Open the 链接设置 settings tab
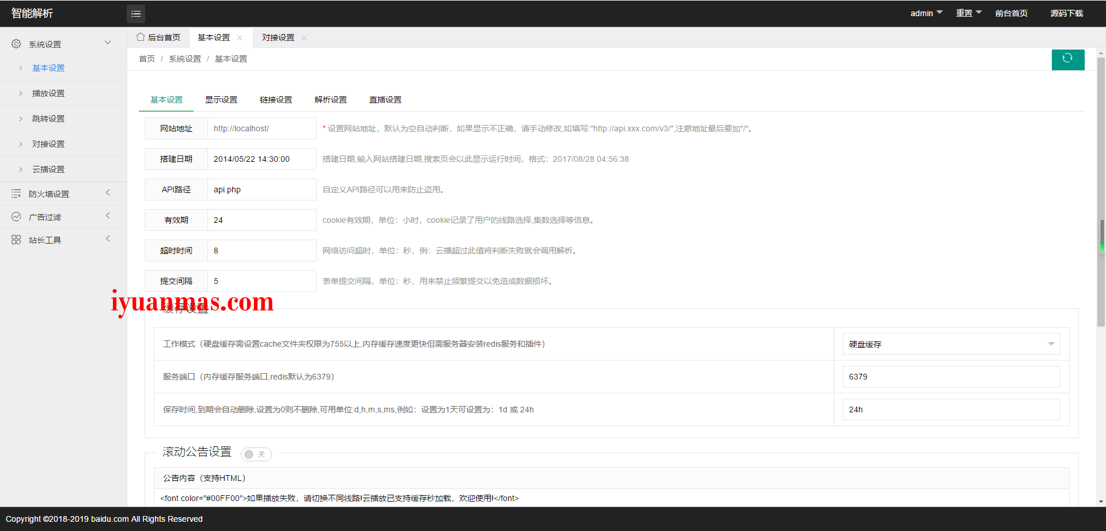 276,100
